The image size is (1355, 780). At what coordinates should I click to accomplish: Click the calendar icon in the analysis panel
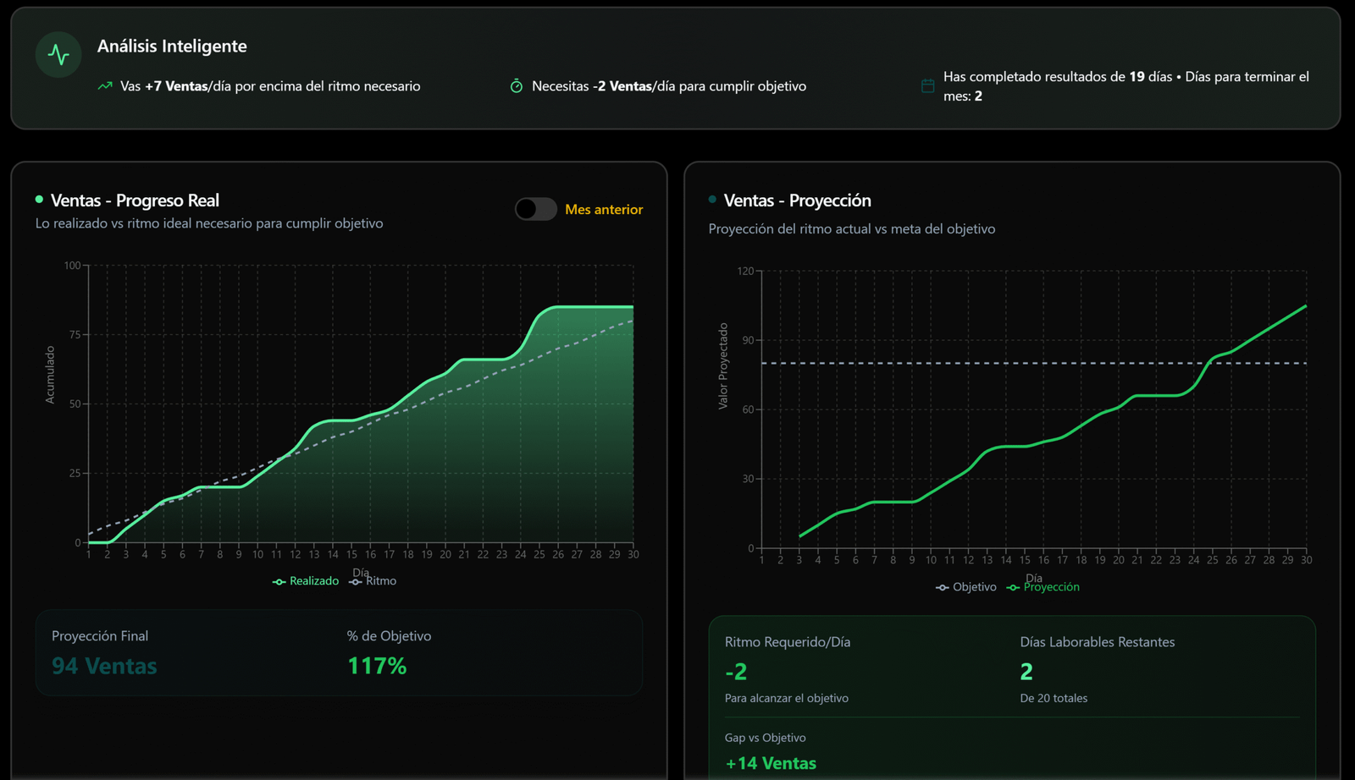point(927,86)
